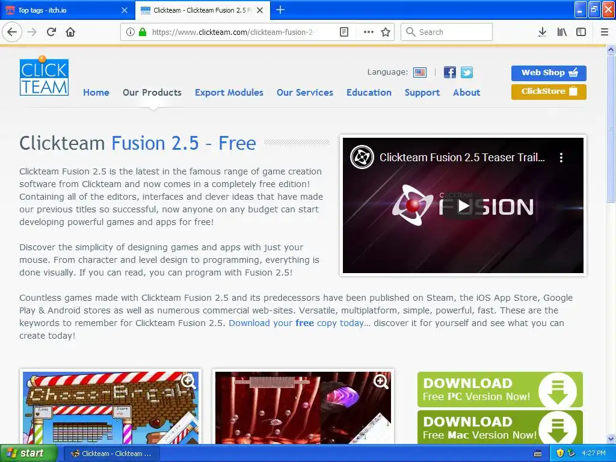This screenshot has width=616, height=462.
Task: Go back with the browser back arrow
Action: 12,32
